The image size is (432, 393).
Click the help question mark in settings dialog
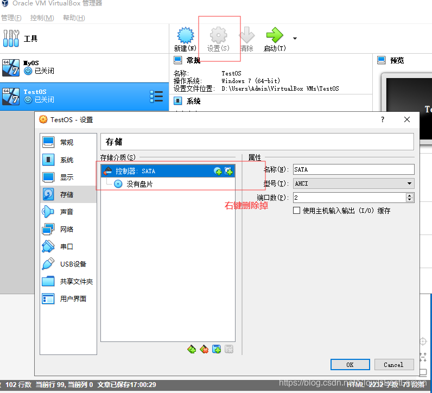point(383,119)
